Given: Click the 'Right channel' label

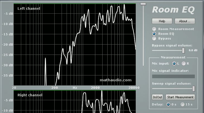Looking at the screenshot, I should [30, 95].
